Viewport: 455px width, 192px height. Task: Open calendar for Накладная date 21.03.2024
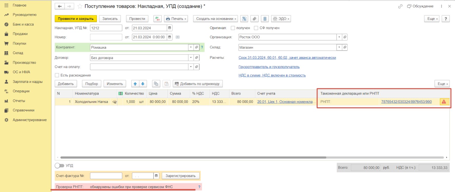pos(170,28)
